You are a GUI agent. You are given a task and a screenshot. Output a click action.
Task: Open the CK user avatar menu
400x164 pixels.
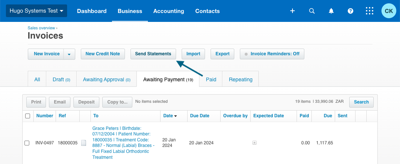389,11
